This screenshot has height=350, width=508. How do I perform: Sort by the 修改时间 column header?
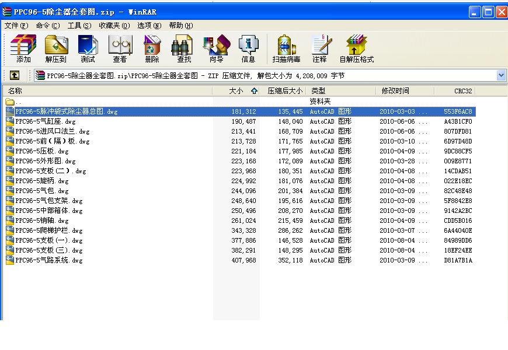(x=405, y=91)
